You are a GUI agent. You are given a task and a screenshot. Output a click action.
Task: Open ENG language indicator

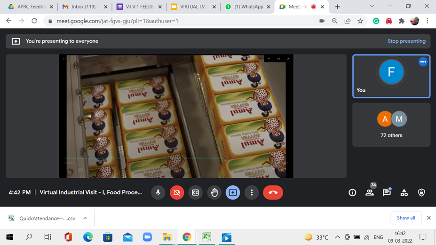(x=378, y=237)
